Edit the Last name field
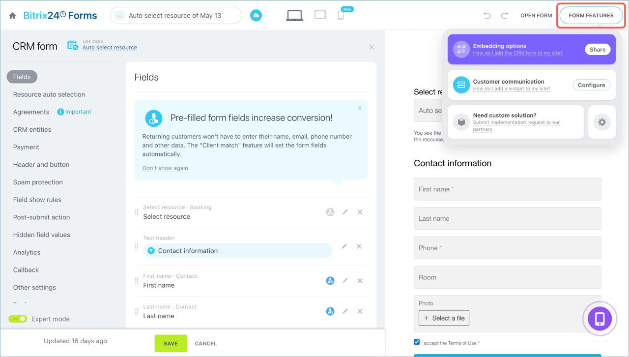 [345, 311]
